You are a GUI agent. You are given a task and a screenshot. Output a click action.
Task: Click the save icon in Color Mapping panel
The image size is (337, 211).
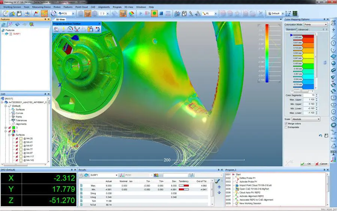(x=326, y=135)
